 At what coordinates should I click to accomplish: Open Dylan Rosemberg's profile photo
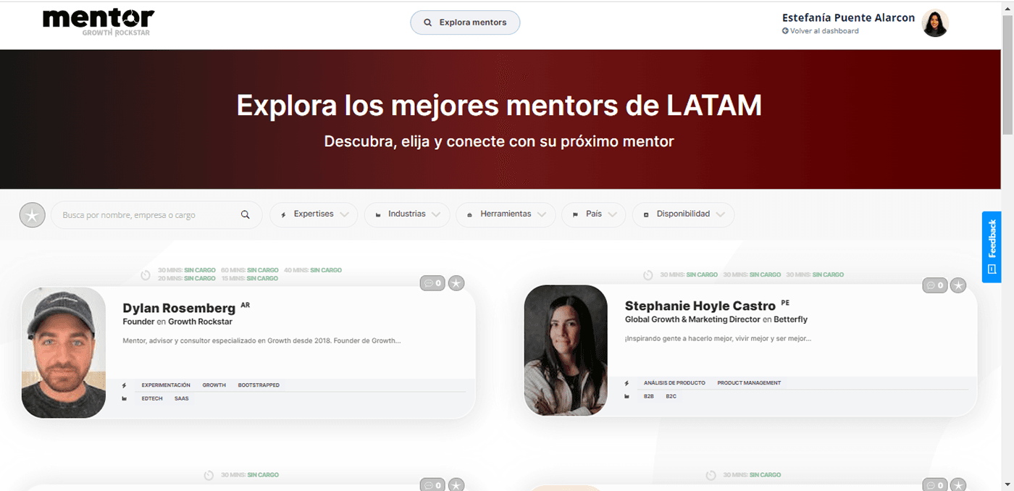(64, 353)
